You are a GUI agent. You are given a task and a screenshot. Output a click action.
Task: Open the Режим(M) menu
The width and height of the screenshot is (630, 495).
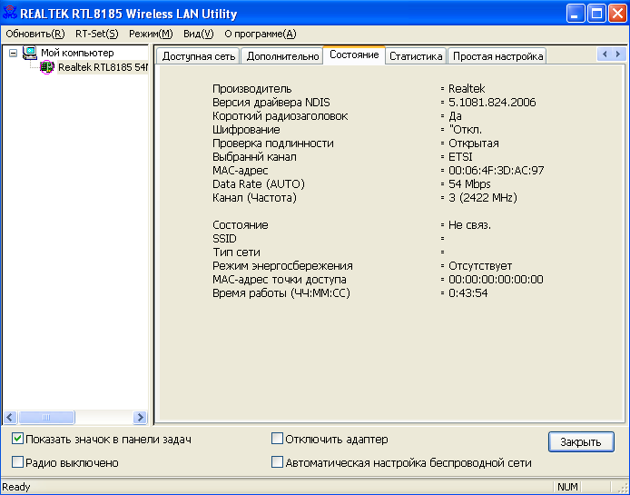(150, 34)
